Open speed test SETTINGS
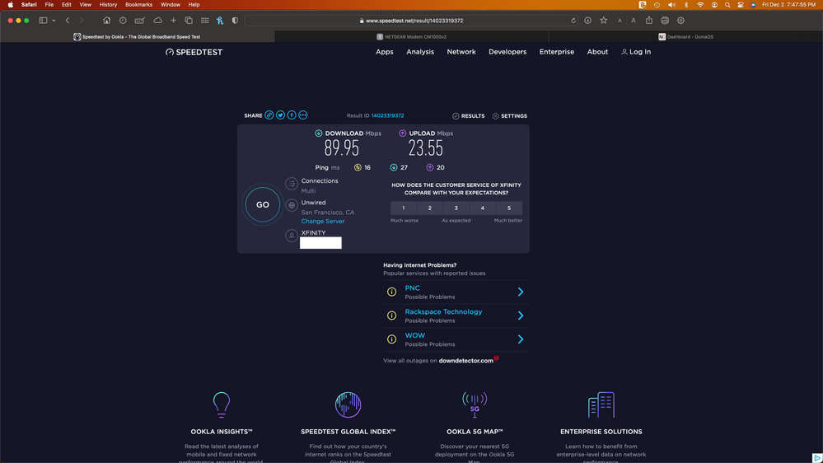823x463 pixels. point(510,116)
